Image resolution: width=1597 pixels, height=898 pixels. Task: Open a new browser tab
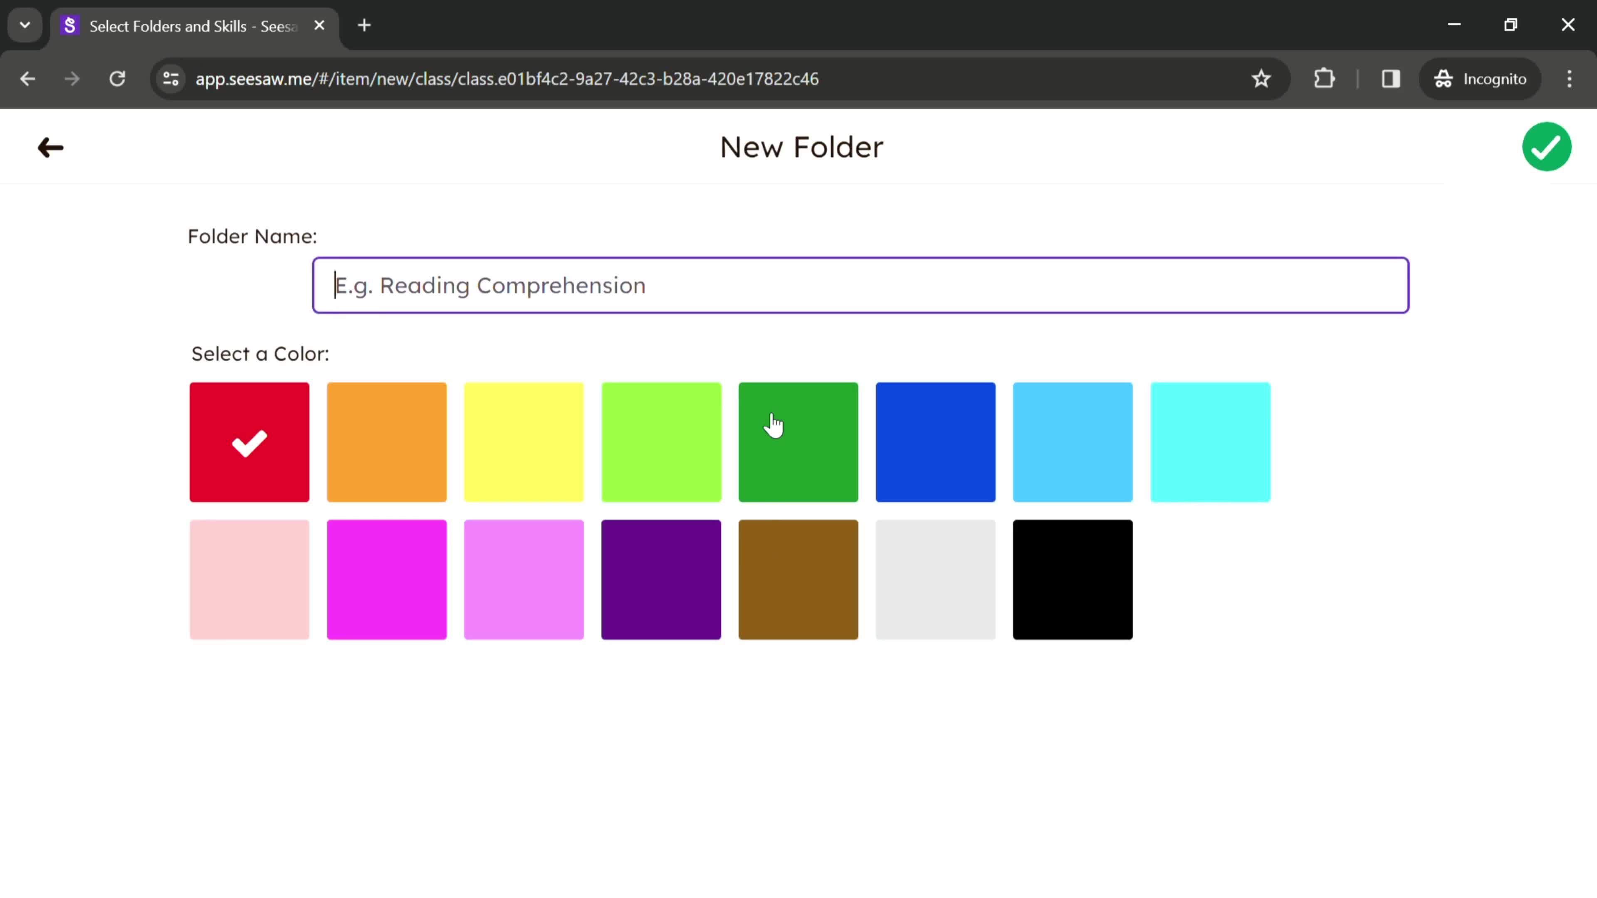tap(365, 25)
